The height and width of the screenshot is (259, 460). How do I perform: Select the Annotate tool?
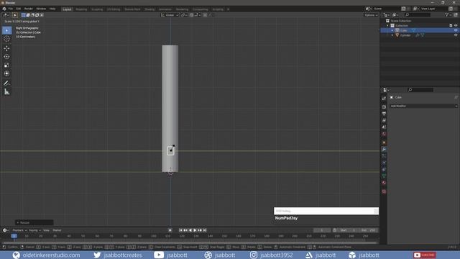click(6, 83)
